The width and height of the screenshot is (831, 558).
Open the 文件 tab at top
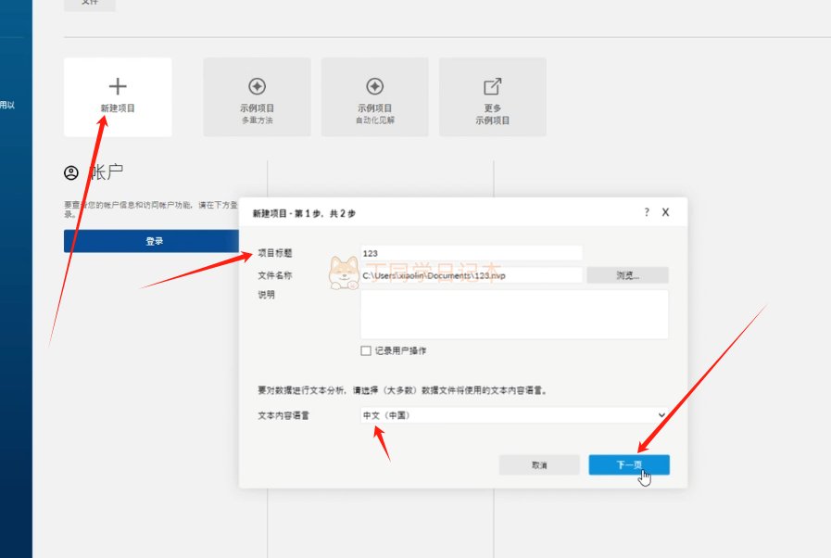coord(90,4)
